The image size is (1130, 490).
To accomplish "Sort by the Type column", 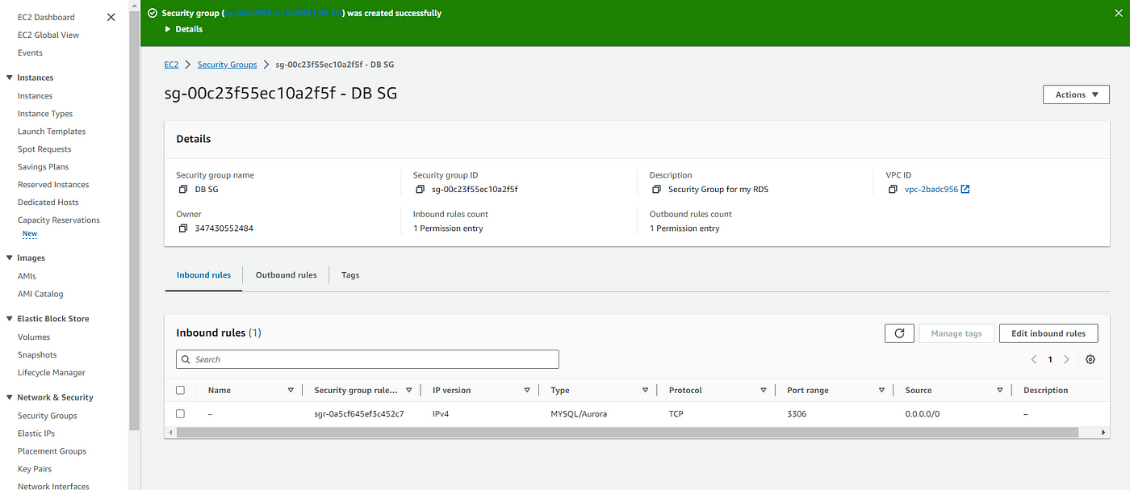I will tap(646, 390).
